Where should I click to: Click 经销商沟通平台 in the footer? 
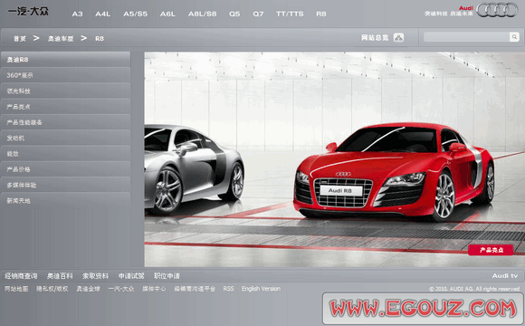[x=195, y=289]
